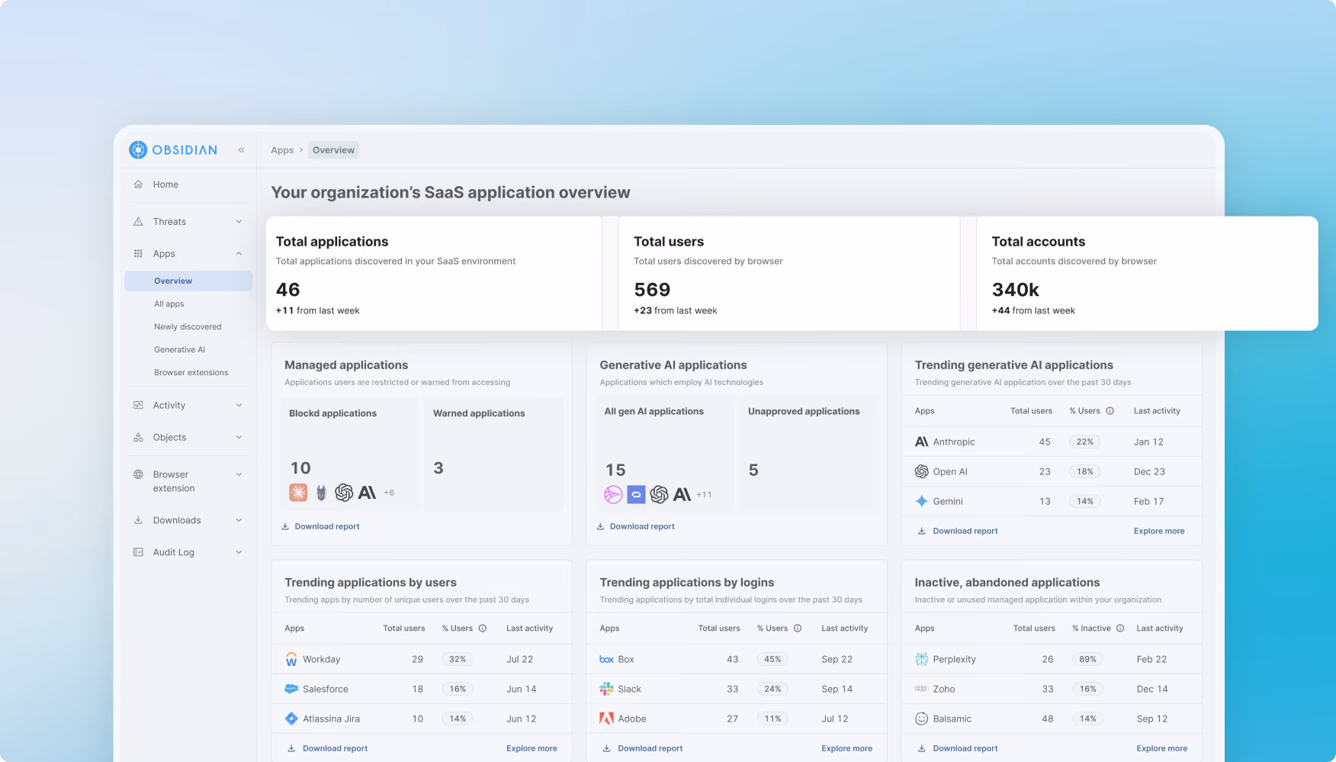
Task: Click the Balsamiq smiley icon
Action: tap(921, 719)
